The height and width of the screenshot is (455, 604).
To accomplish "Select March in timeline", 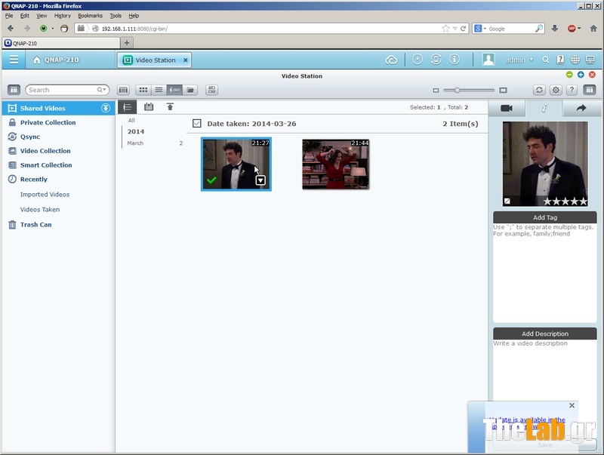I will click(135, 143).
